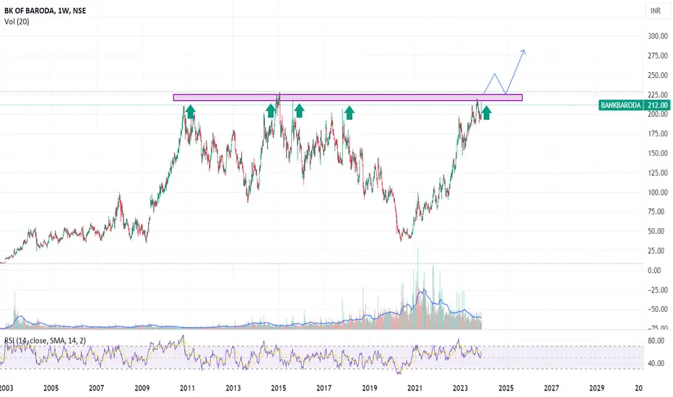Click the 125.00 price axis label
The height and width of the screenshot is (397, 673).
point(658,173)
